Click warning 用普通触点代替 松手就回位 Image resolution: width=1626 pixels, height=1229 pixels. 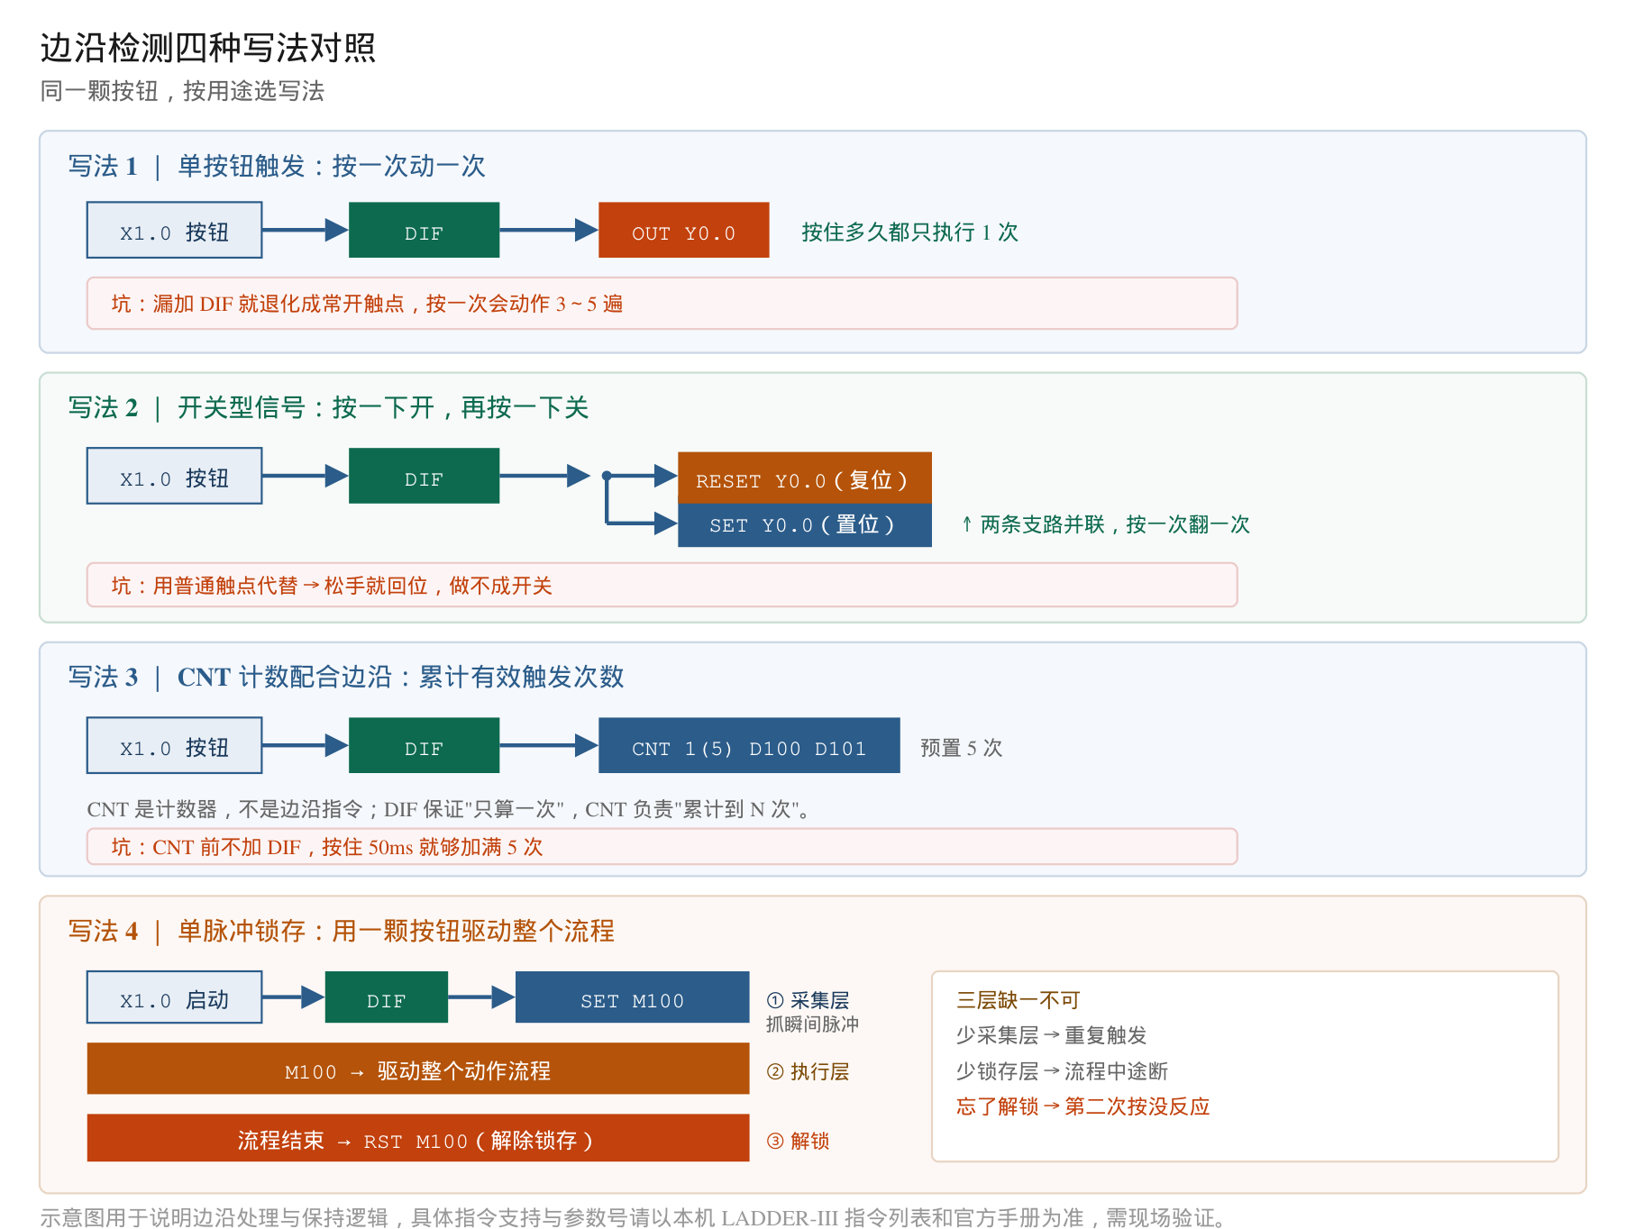pos(662,586)
